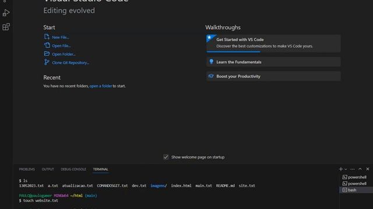Open the launch profile dropdown arrow
This screenshot has width=373, height=209.
tap(346, 169)
